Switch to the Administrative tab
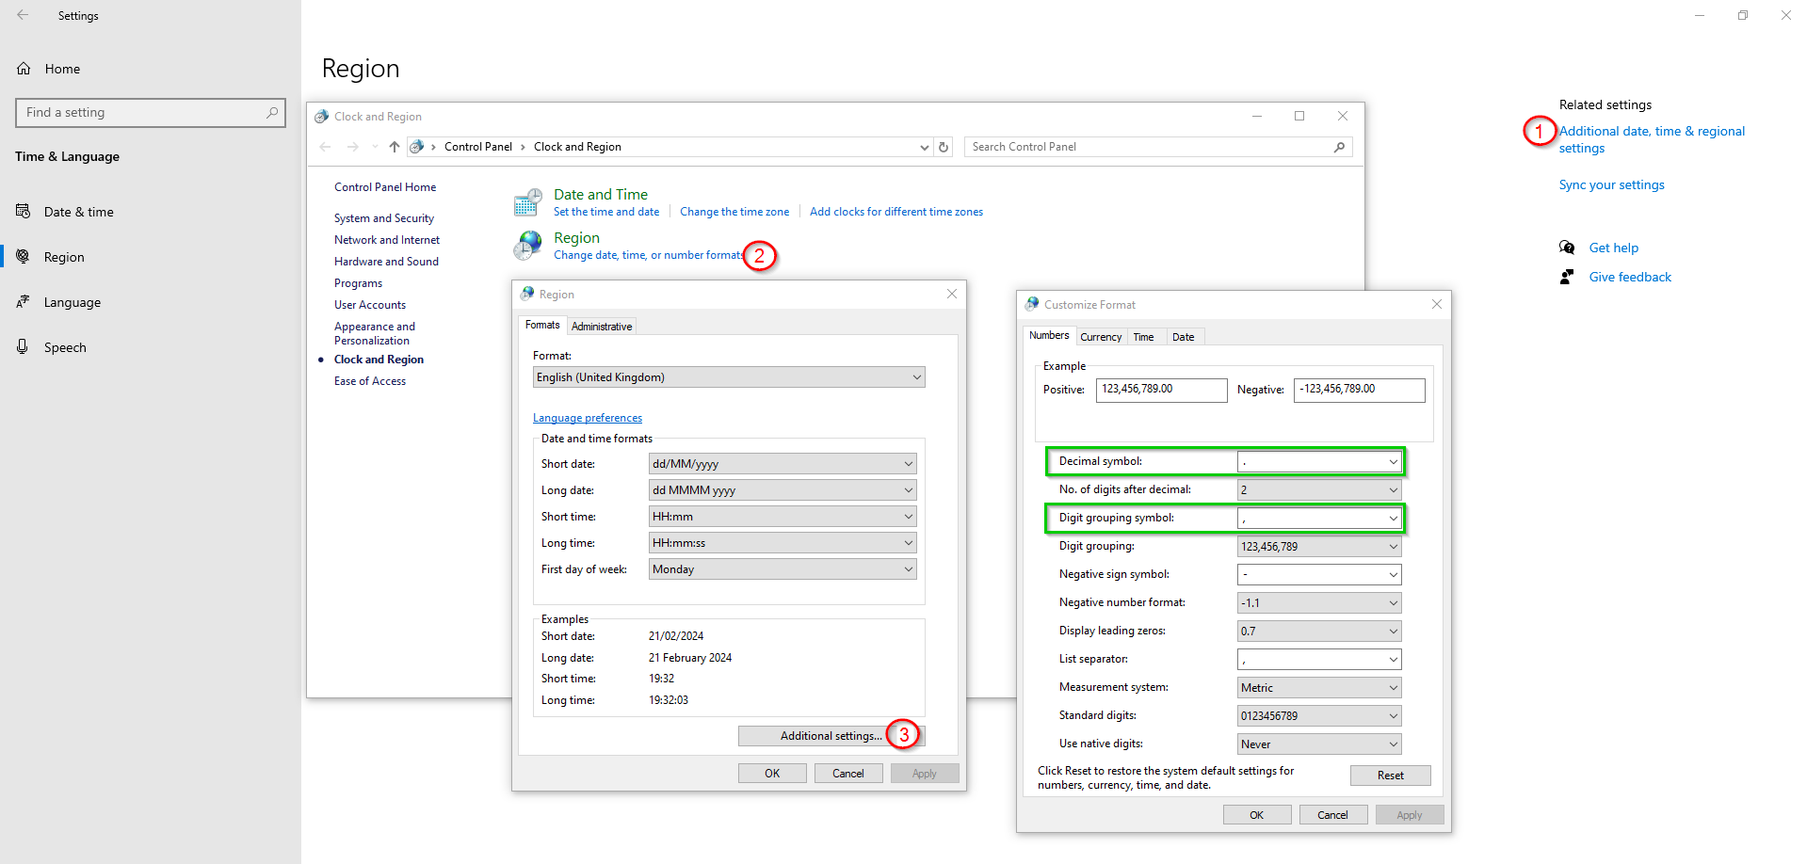This screenshot has width=1807, height=864. (x=601, y=326)
